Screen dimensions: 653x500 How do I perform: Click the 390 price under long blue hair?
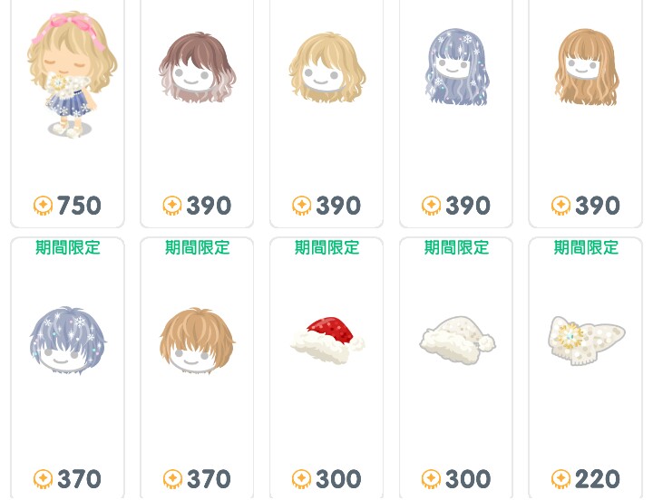(x=468, y=206)
